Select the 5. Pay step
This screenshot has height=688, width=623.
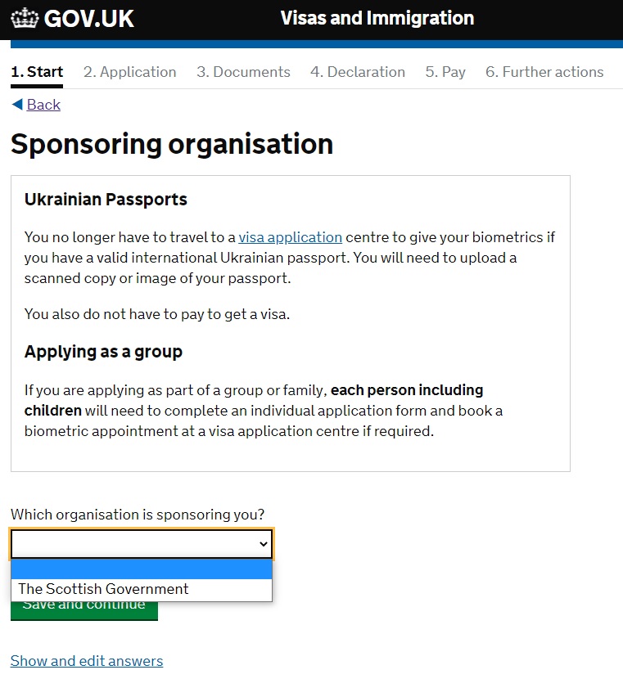click(445, 72)
